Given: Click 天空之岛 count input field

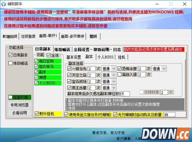Looking at the screenshot, I should (92, 75).
